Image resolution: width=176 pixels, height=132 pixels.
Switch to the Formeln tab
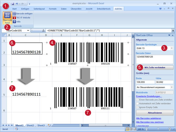coord(53,9)
